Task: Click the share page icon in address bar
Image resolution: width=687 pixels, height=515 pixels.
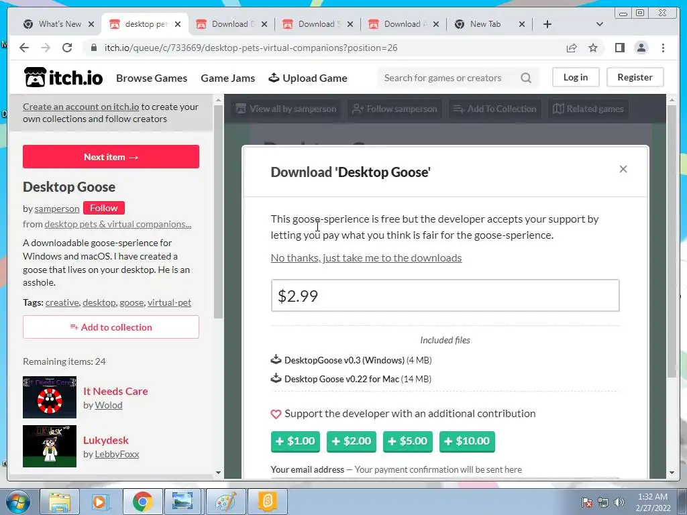Action: click(572, 48)
